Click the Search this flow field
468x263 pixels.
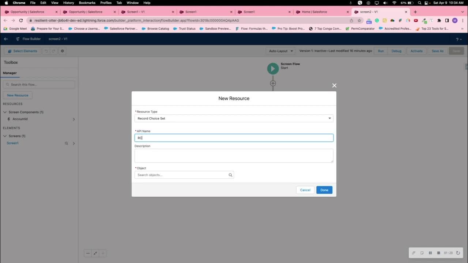click(39, 84)
